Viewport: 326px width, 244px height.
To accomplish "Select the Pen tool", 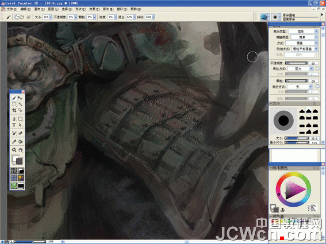I will click(14, 119).
